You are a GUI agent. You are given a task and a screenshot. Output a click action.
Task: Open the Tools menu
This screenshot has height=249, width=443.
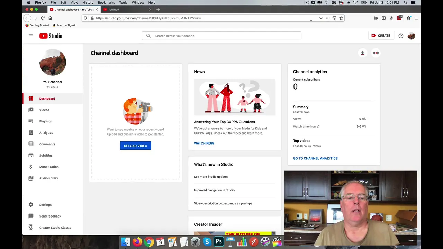tap(123, 2)
